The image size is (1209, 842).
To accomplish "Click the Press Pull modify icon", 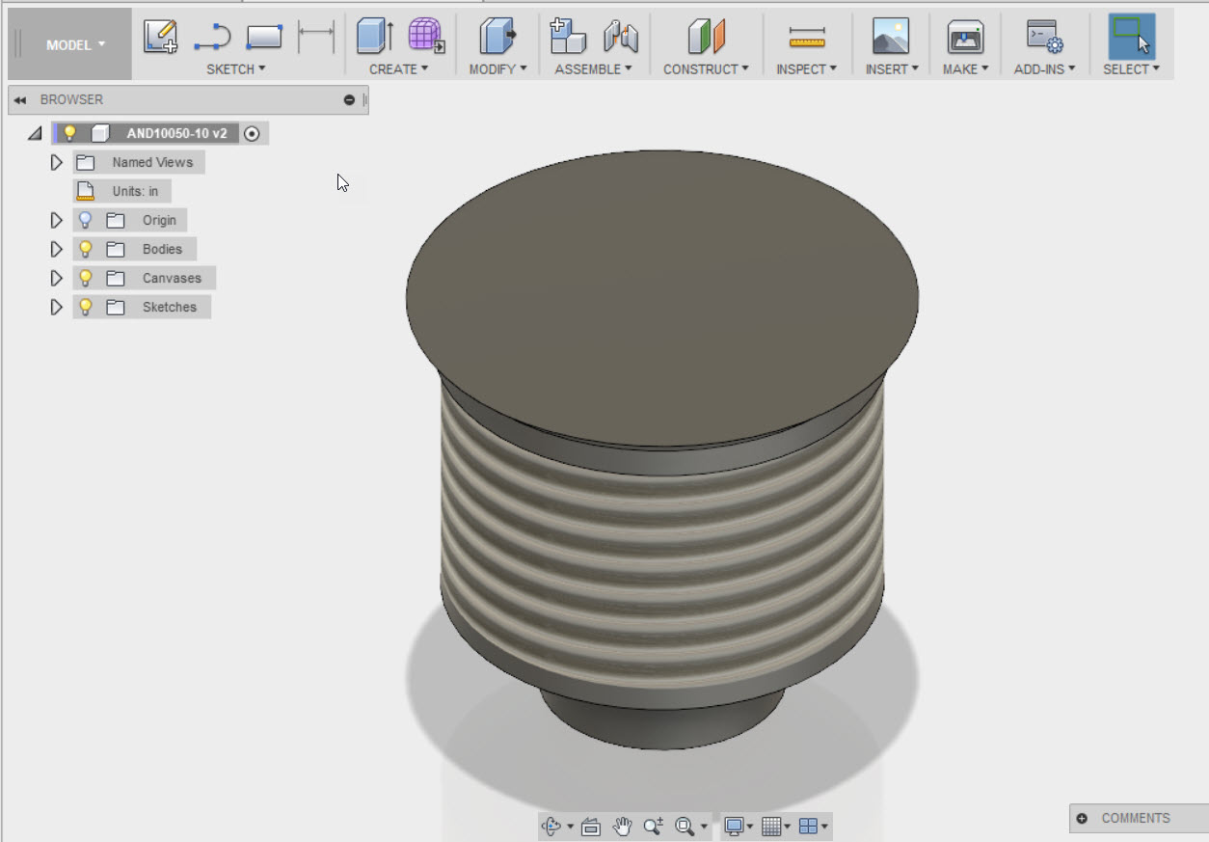I will click(x=497, y=37).
